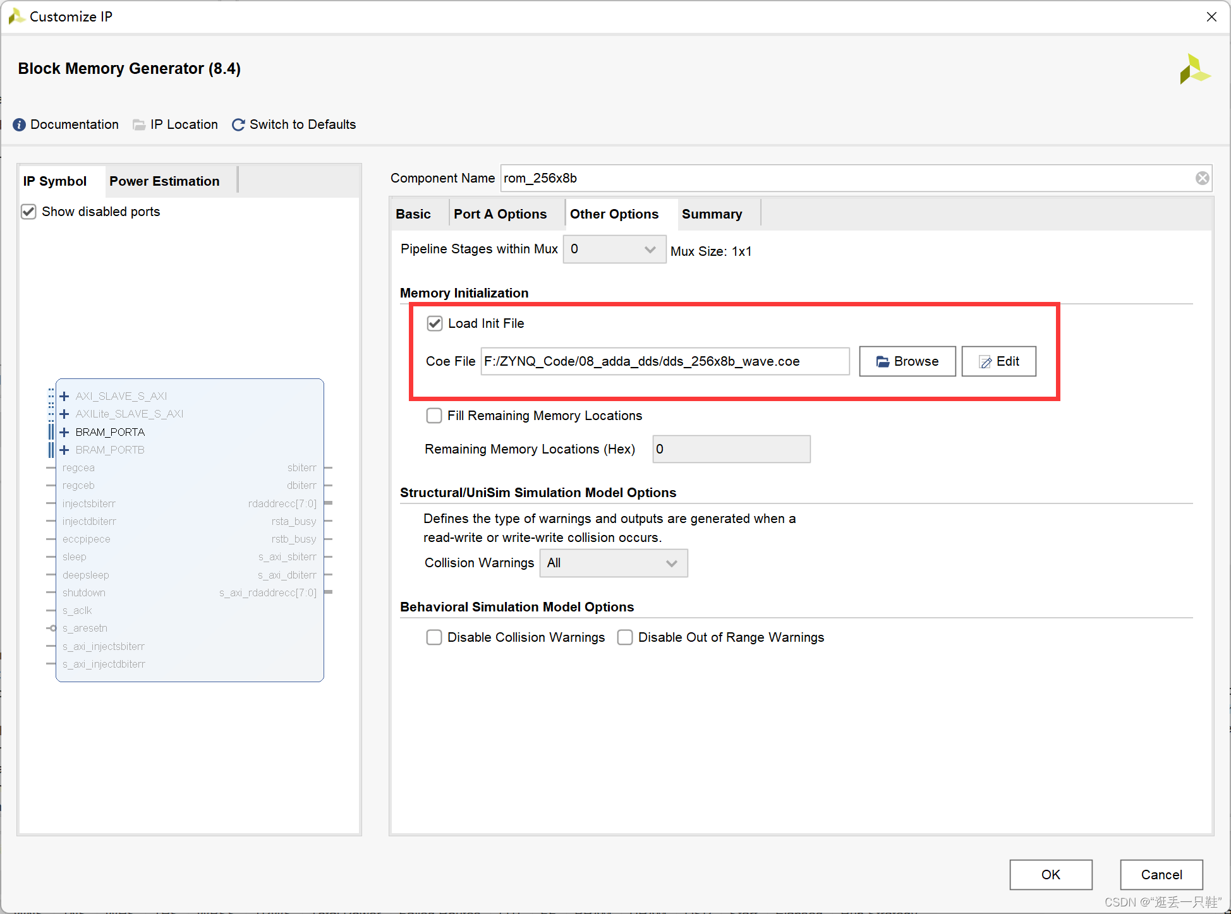The width and height of the screenshot is (1231, 914).
Task: Open IP Location folder icon
Action: click(x=139, y=124)
